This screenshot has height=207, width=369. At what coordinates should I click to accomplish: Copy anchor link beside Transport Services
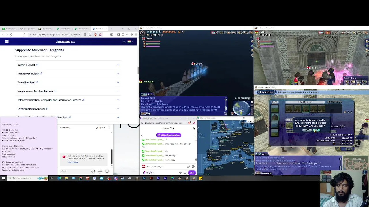pyautogui.click(x=41, y=74)
